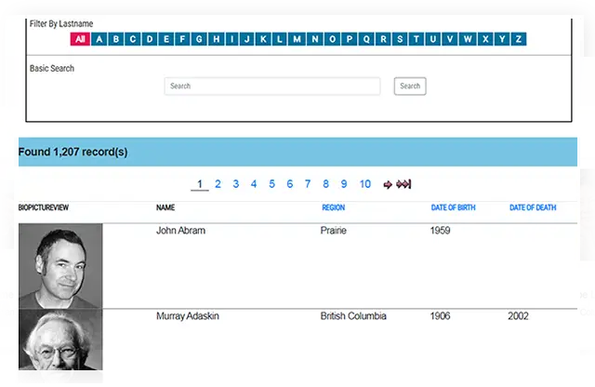This screenshot has width=595, height=387.
Task: Sort results by Date of Birth
Action: point(453,207)
